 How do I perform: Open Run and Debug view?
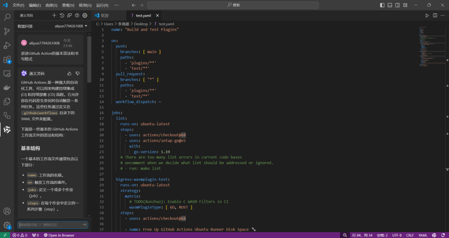pyautogui.click(x=7, y=45)
